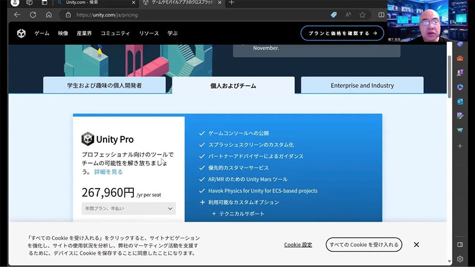Click AR/MR のための Unity Mars ツール text
Image resolution: width=475 pixels, height=267 pixels.
[x=248, y=179]
